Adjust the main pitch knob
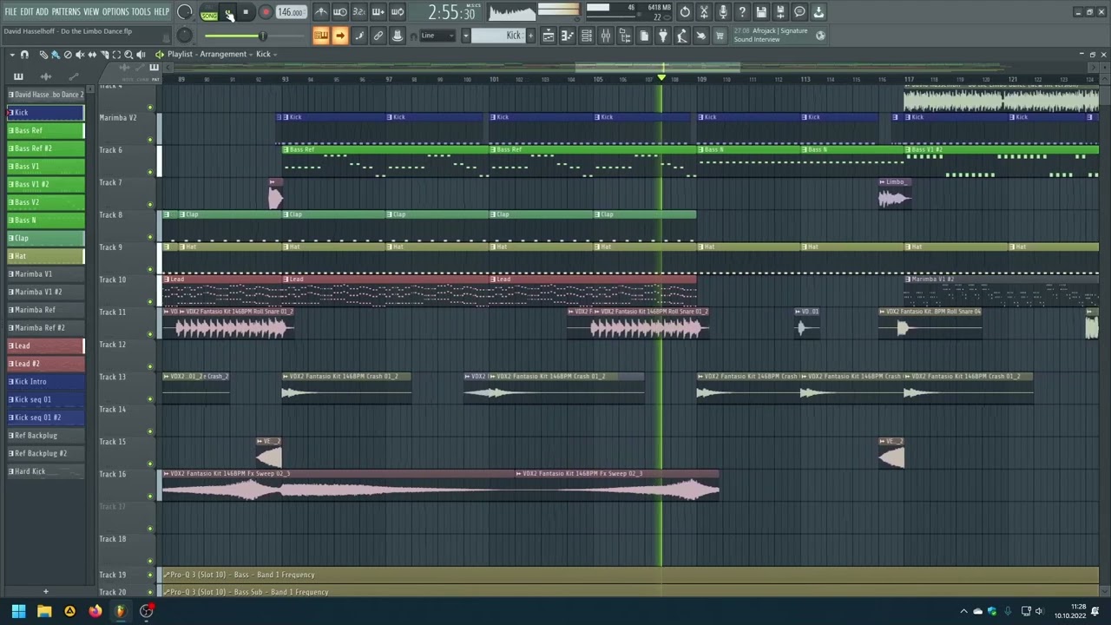The image size is (1111, 625). (x=185, y=35)
